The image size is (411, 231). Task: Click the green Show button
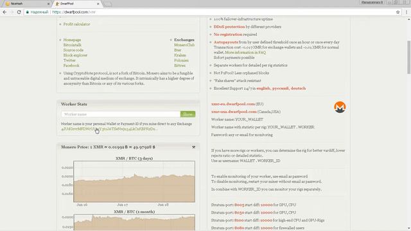coord(188,114)
